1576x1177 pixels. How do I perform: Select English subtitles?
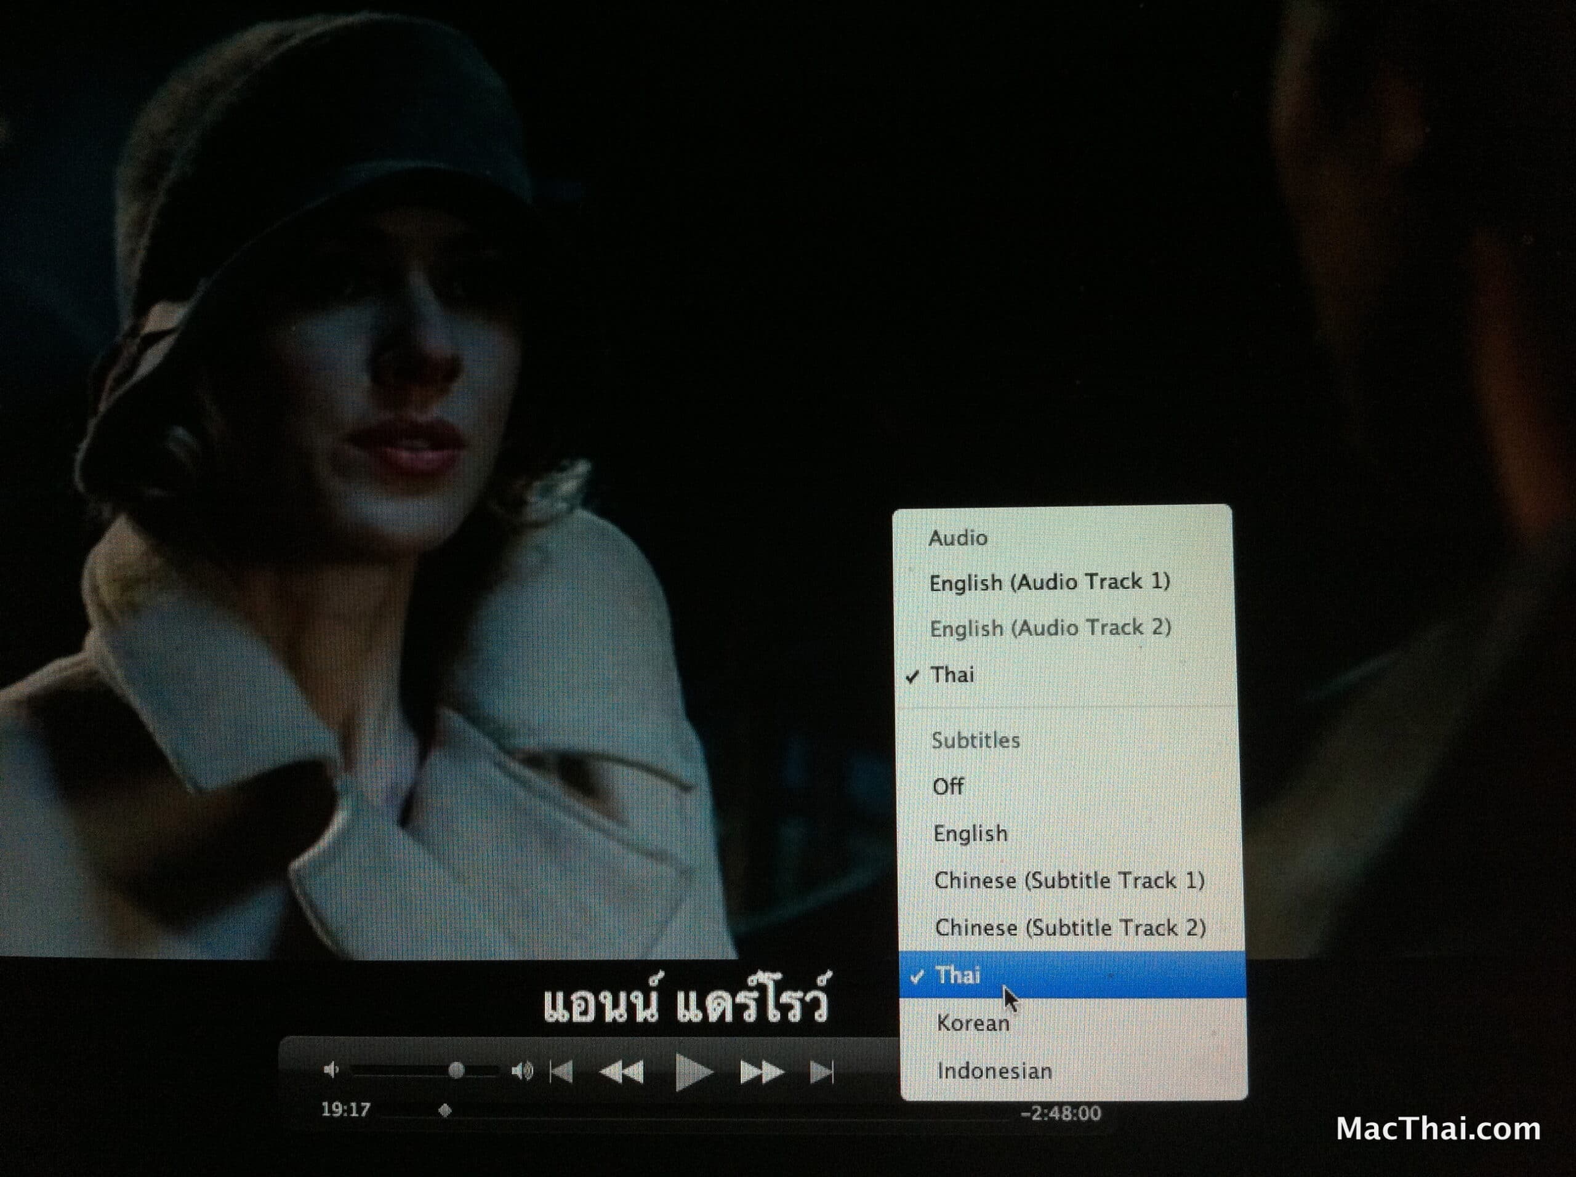click(x=1069, y=834)
